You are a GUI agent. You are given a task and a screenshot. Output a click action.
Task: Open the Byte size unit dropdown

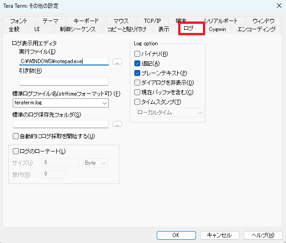pos(104,163)
